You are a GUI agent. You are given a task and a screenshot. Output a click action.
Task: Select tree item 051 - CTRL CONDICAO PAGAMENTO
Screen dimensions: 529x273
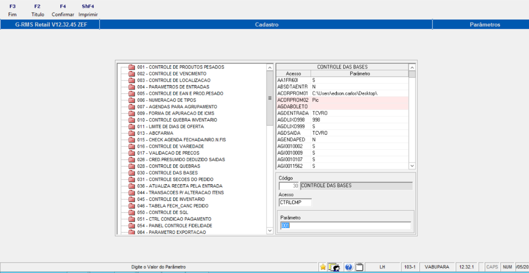[x=174, y=219]
